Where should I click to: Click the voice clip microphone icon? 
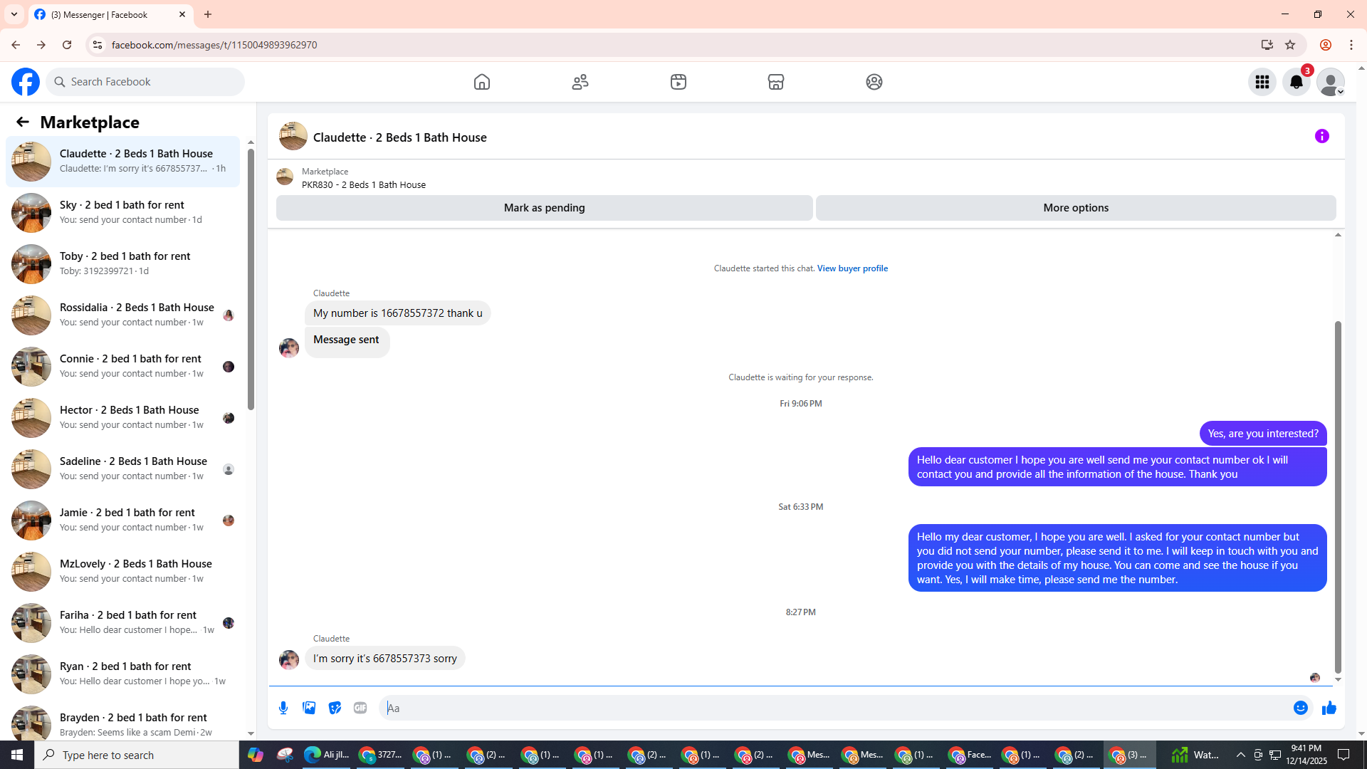click(x=283, y=708)
